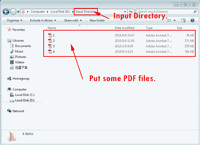Screen dimensions: 200x145
Task: Click the Homegroup icon
Action: point(9,79)
